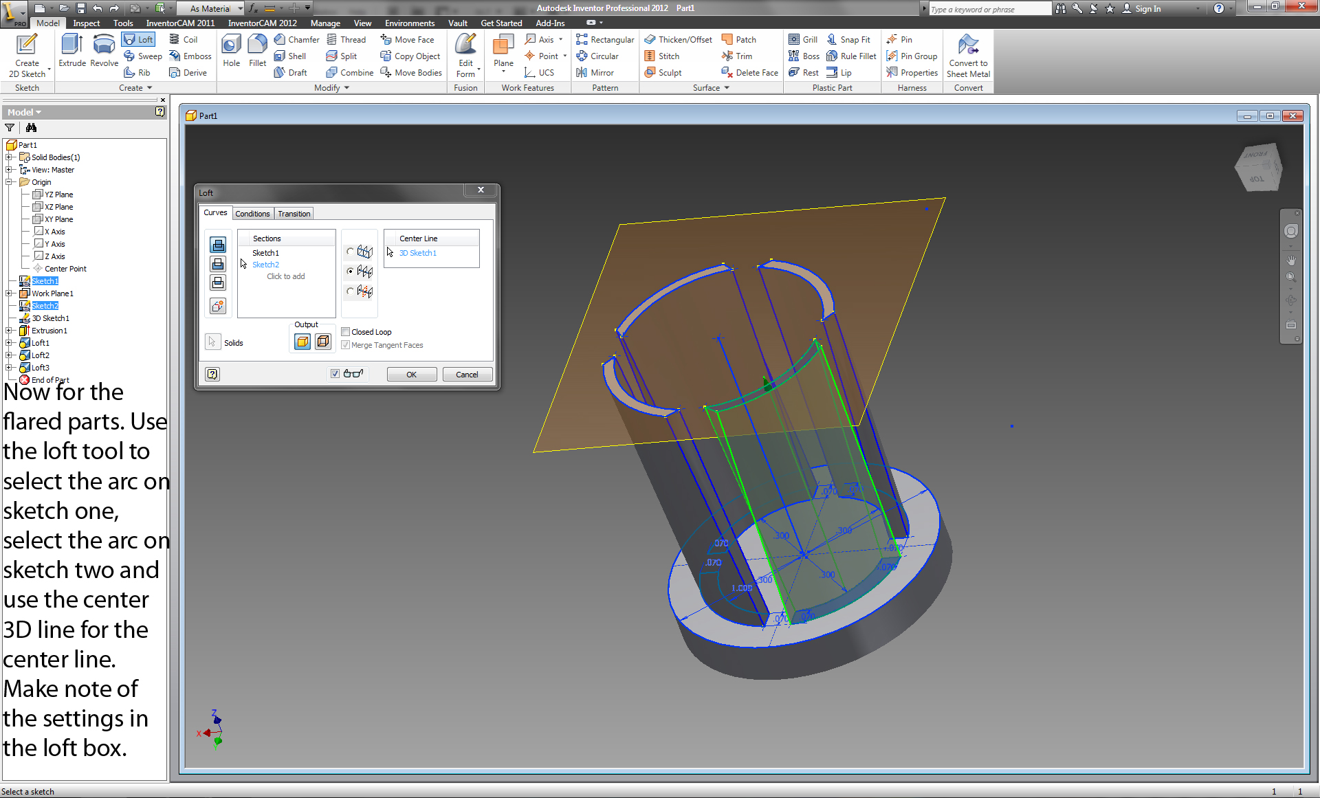Select XY Plane in browser tree
This screenshot has height=798, width=1320.
pyautogui.click(x=58, y=219)
